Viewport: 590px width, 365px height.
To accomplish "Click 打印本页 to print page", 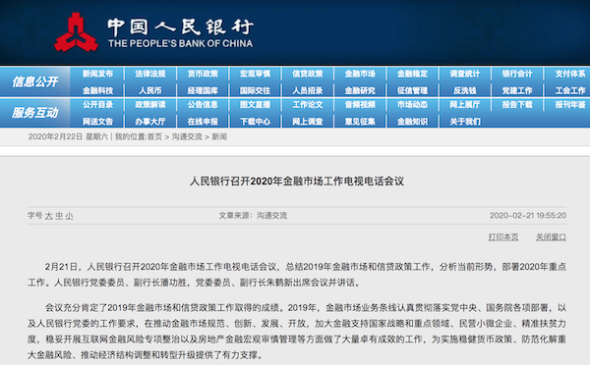I will (503, 236).
